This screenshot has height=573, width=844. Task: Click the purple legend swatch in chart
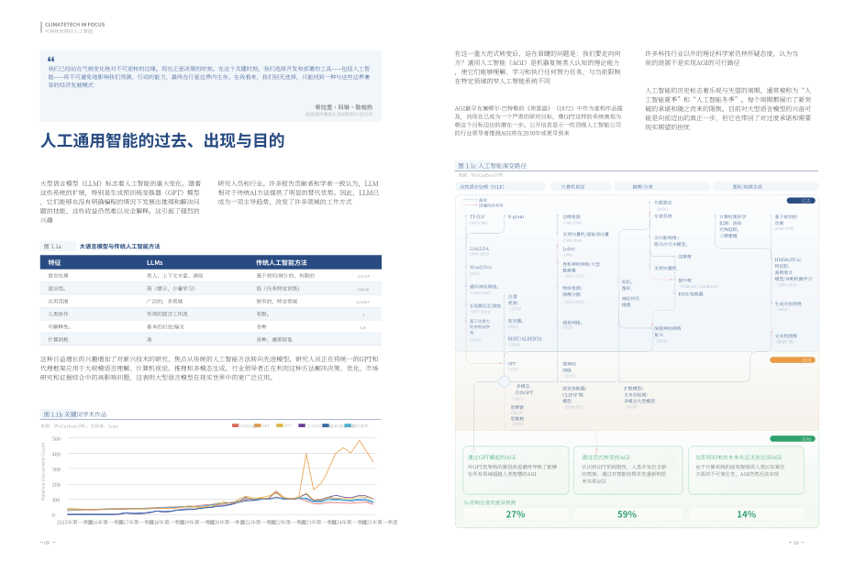coord(302,425)
